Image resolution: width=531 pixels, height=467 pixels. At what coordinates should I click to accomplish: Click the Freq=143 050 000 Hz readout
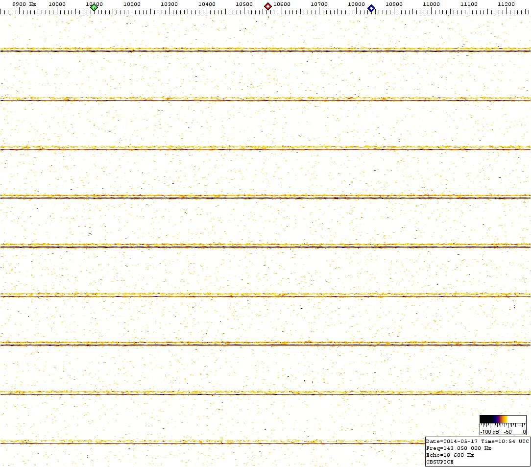click(459, 448)
